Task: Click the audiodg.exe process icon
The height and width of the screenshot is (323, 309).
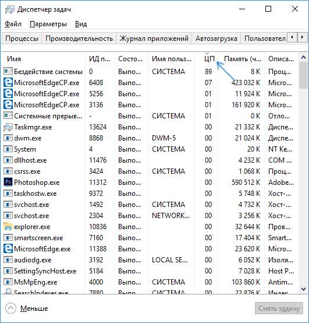Action: [x=8, y=260]
